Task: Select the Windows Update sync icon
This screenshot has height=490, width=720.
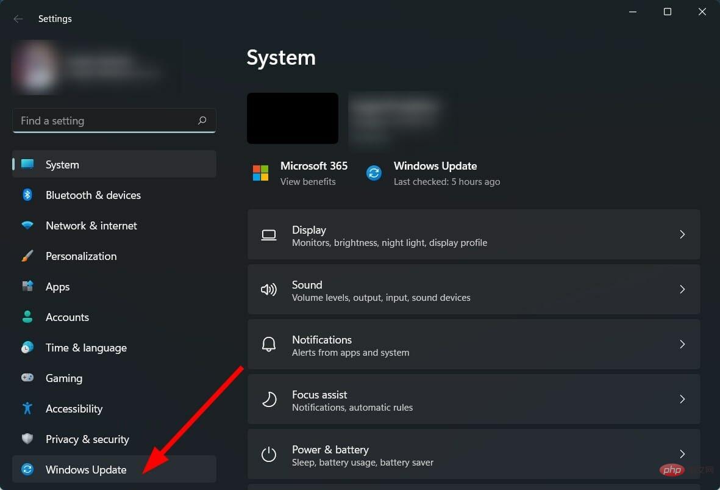Action: (x=27, y=469)
